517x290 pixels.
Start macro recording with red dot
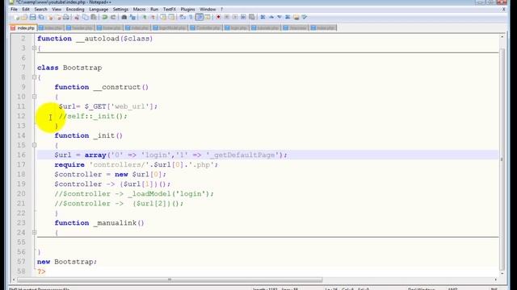pos(218,17)
